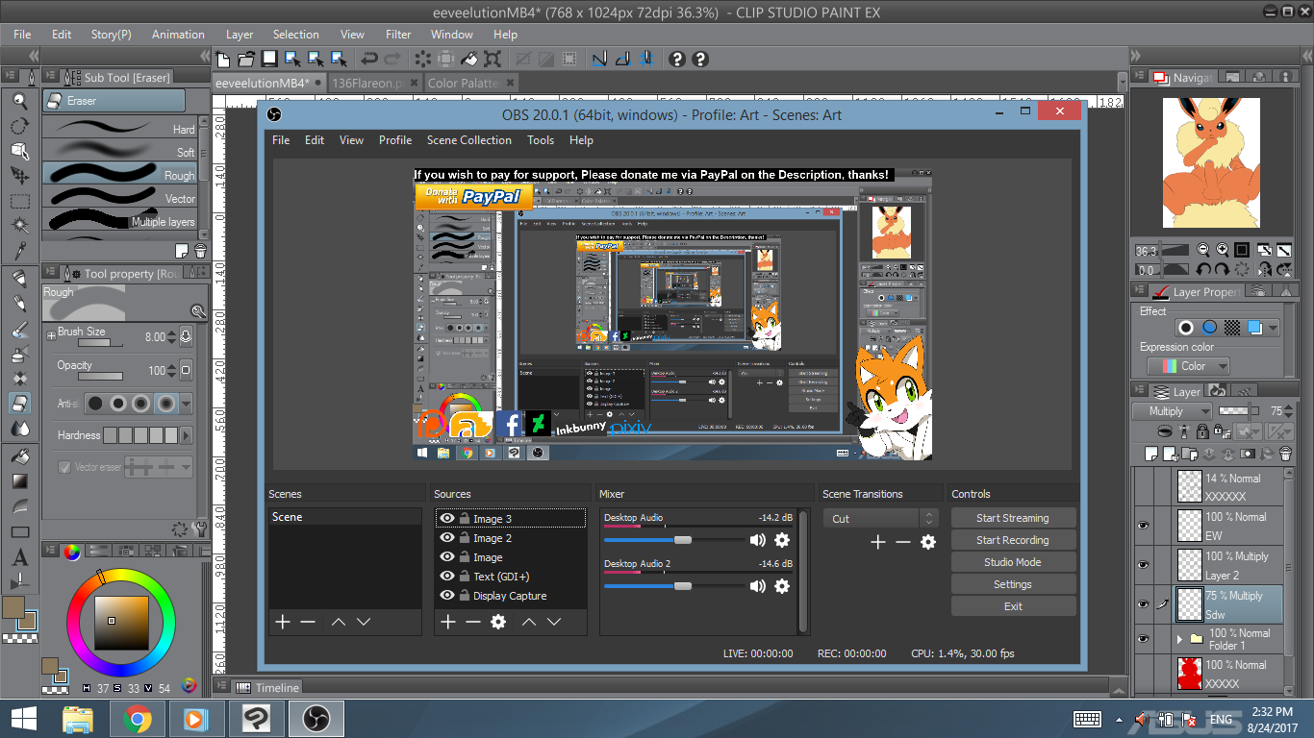Select the Text tool in the toolbox
This screenshot has height=738, width=1314.
[x=19, y=557]
